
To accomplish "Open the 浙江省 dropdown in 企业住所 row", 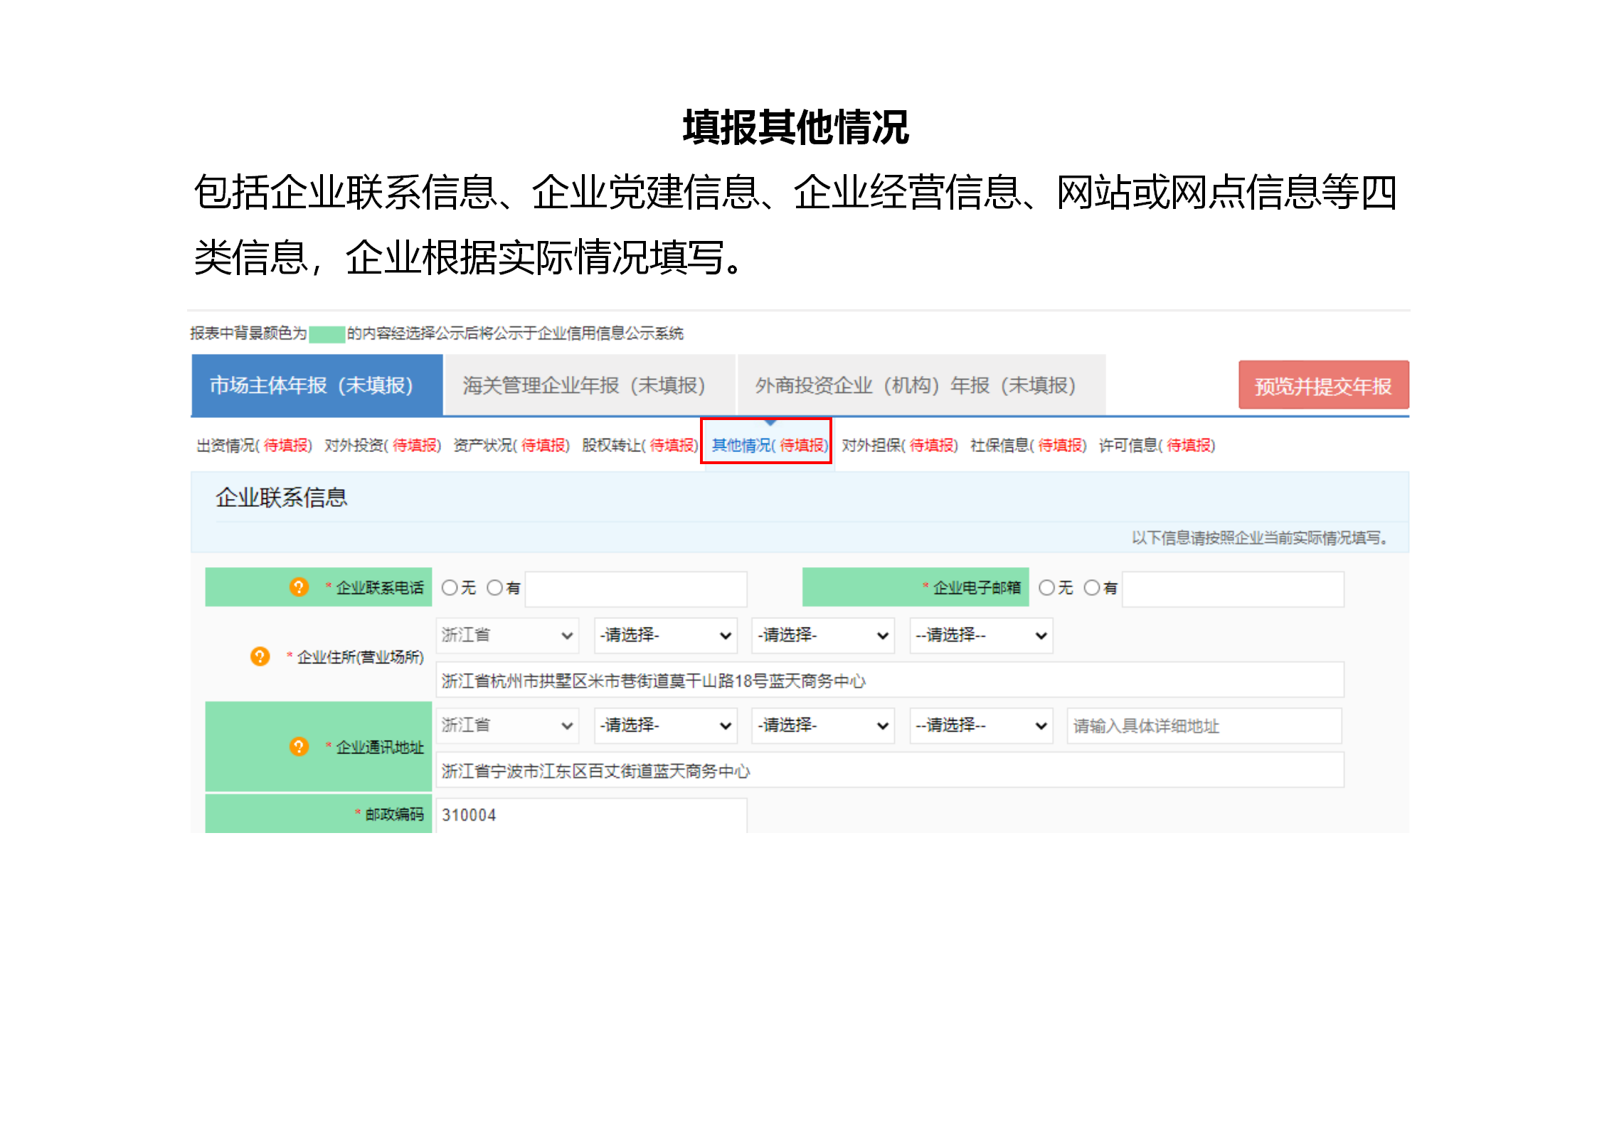I will click(506, 635).
